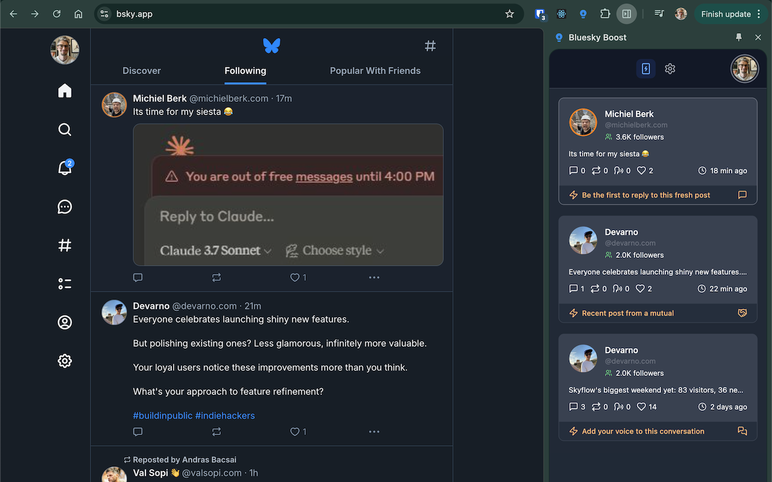The image size is (772, 482).
Task: Click Michiel Berk's avatar in the feed
Action: 114,105
